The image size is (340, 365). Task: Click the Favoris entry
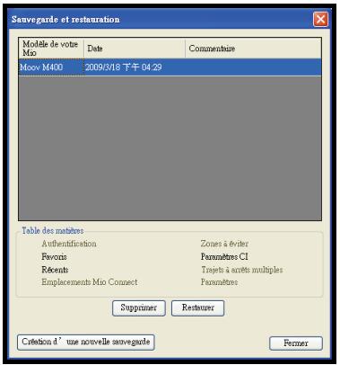point(54,257)
